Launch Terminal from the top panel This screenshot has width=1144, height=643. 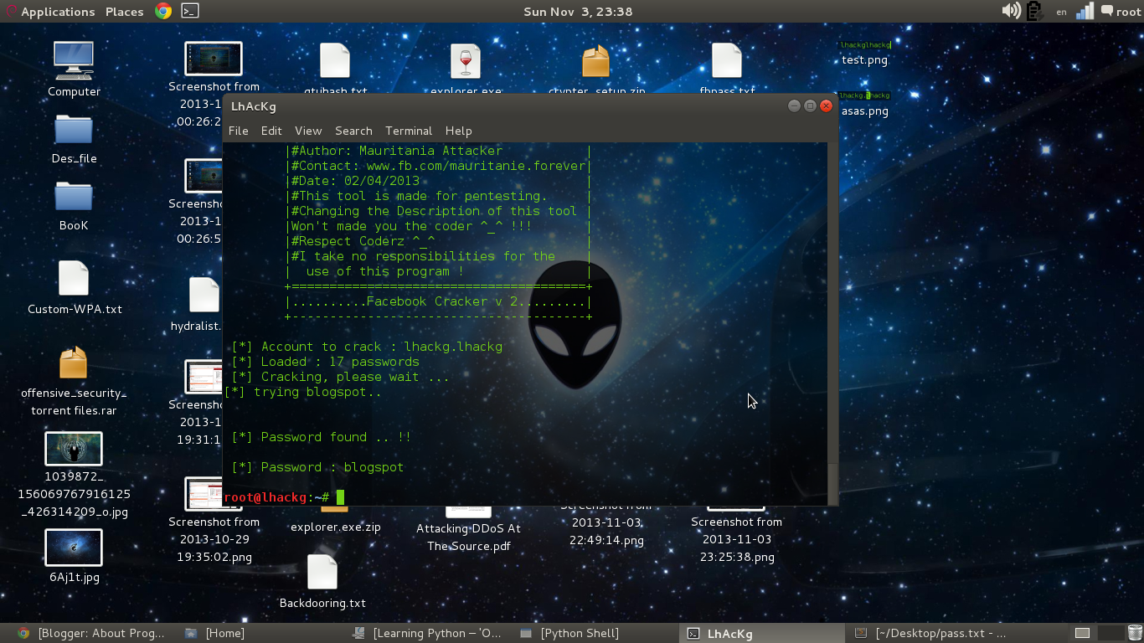point(190,11)
